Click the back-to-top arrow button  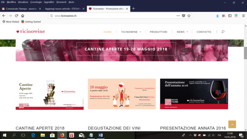[x=232, y=125]
